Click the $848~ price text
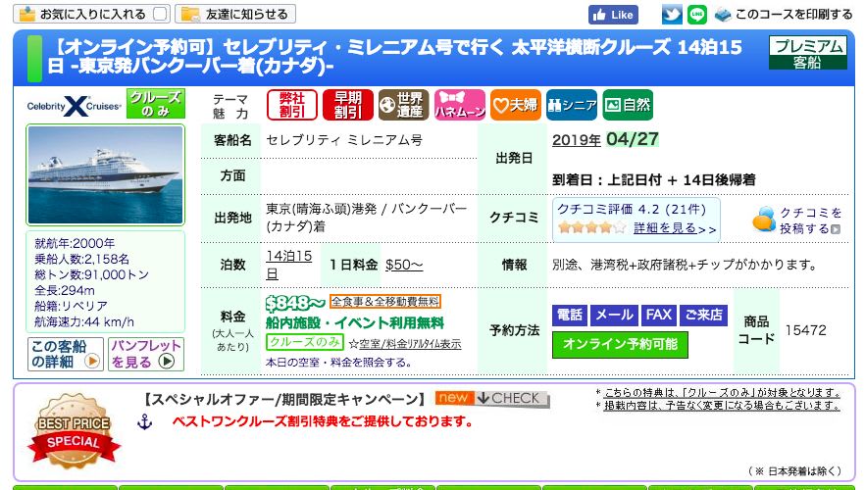Screen dimensions: 865x490 click(x=295, y=303)
